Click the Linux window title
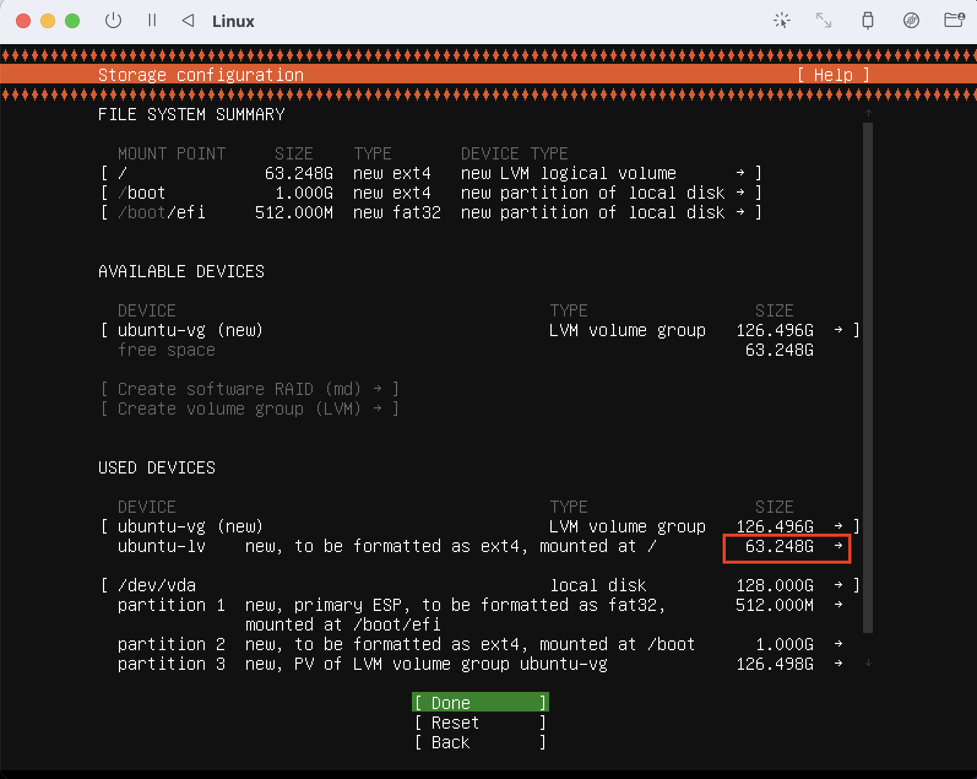Screen dimensions: 977x779 tap(233, 21)
